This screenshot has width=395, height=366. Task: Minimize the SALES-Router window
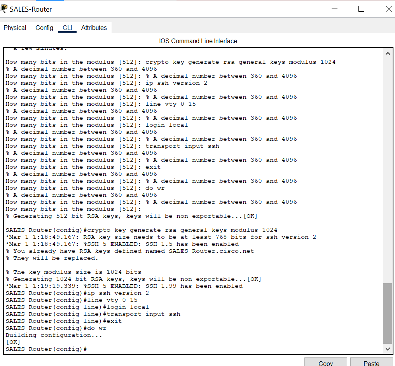334,9
